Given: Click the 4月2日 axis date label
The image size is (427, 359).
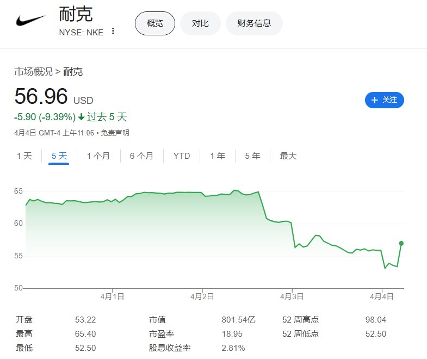Looking at the screenshot, I should (x=202, y=296).
